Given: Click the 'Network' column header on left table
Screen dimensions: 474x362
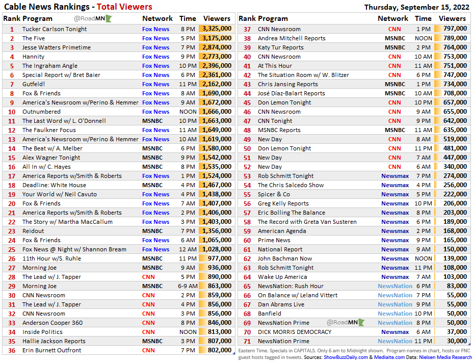Looking at the screenshot, I should [157, 18].
